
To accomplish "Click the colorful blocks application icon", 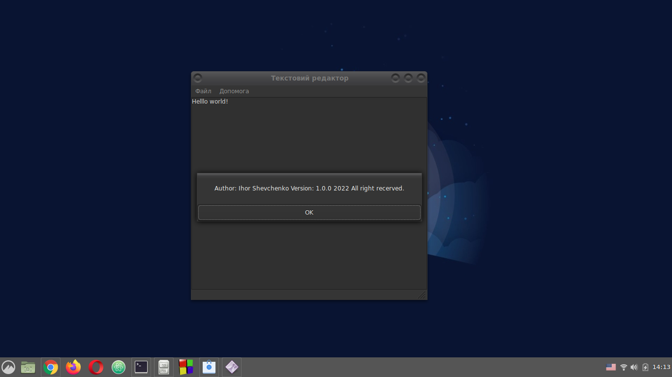I will (x=186, y=367).
